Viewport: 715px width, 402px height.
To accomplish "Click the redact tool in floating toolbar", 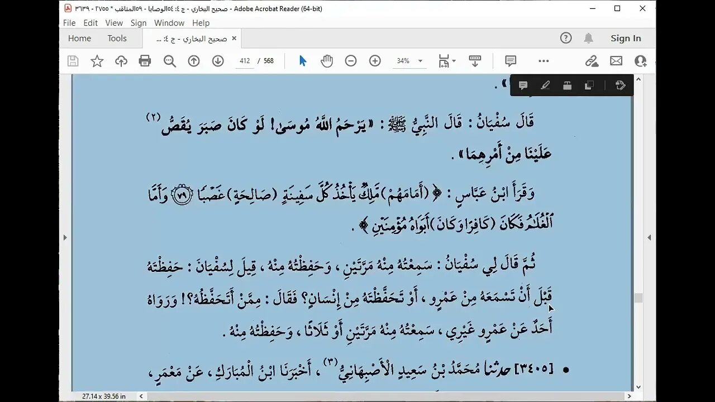I will coord(567,85).
